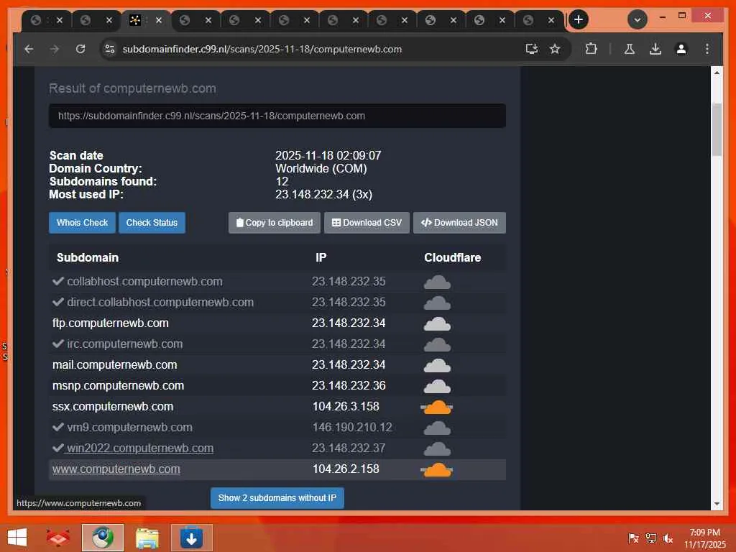
Task: Open irc.computernewb.com link
Action: pos(125,344)
